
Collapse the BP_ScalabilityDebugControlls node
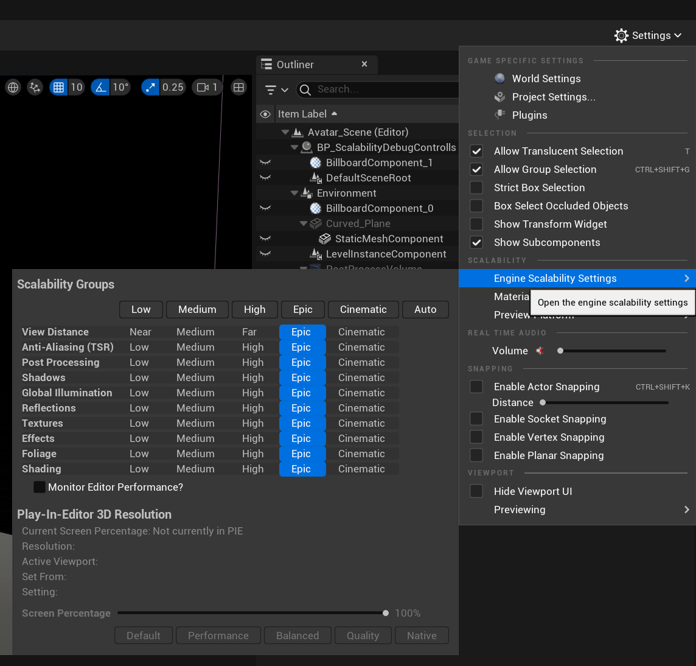(x=294, y=147)
